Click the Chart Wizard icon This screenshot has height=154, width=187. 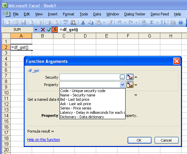coord(173,22)
